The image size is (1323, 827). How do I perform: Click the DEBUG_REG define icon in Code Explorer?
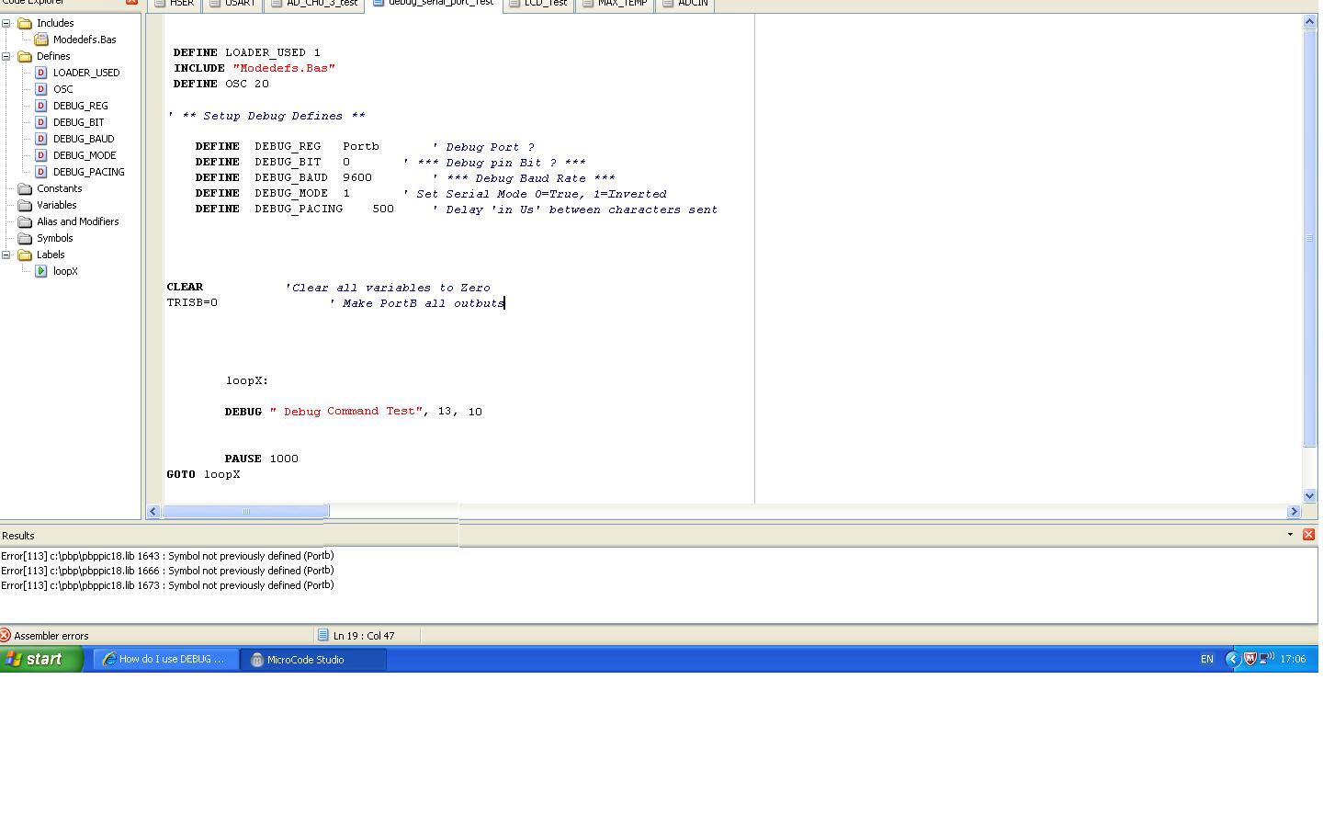click(40, 106)
